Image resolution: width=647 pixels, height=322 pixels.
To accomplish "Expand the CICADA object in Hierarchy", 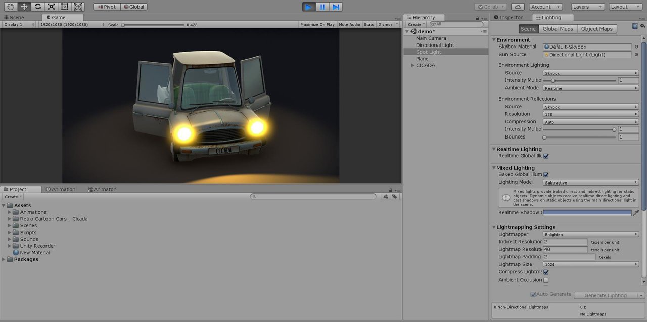I will pos(413,65).
